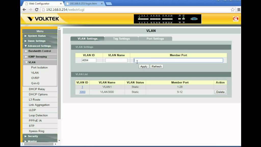
Task: Expand Bandwidth Control submenu
Action: [40, 51]
